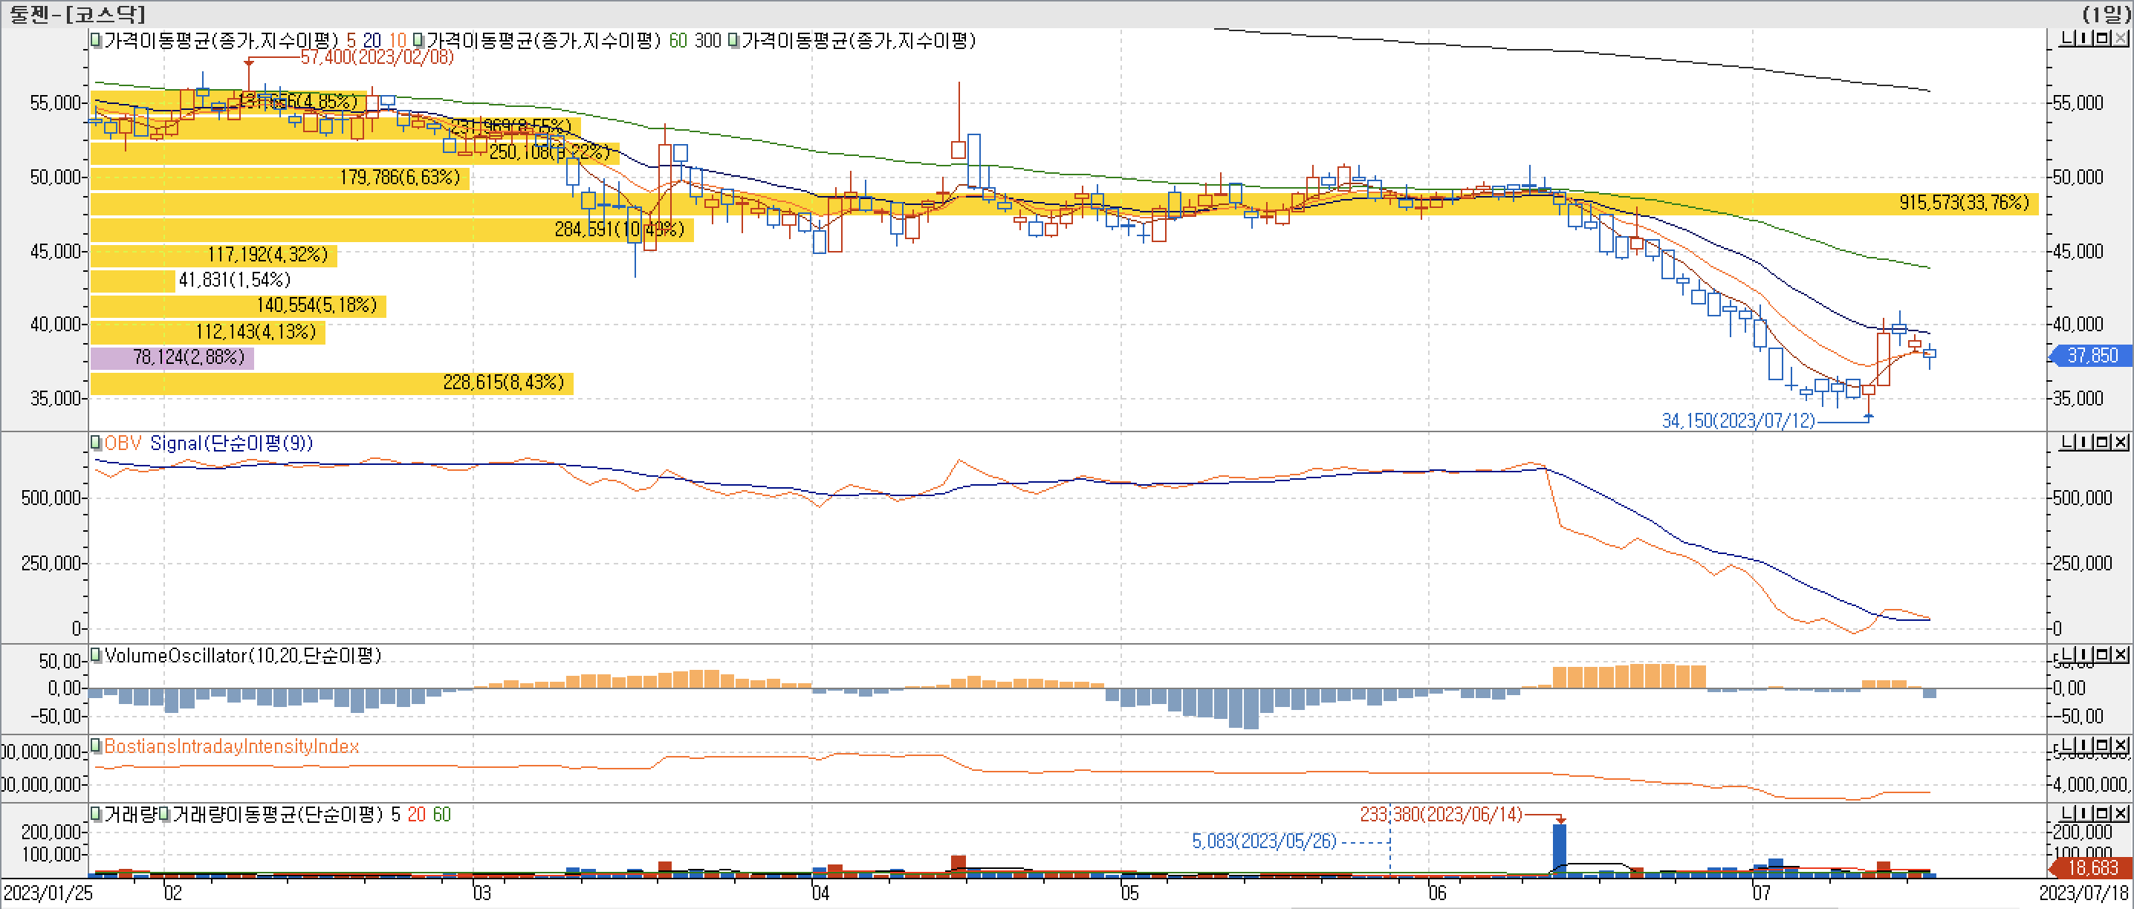The height and width of the screenshot is (909, 2134).
Task: Click the blue 37,850 current price tag
Action: point(2090,355)
